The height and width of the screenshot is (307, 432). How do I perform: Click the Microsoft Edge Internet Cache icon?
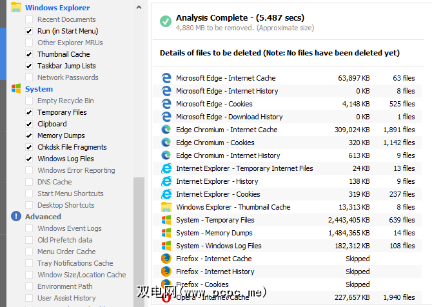point(166,78)
